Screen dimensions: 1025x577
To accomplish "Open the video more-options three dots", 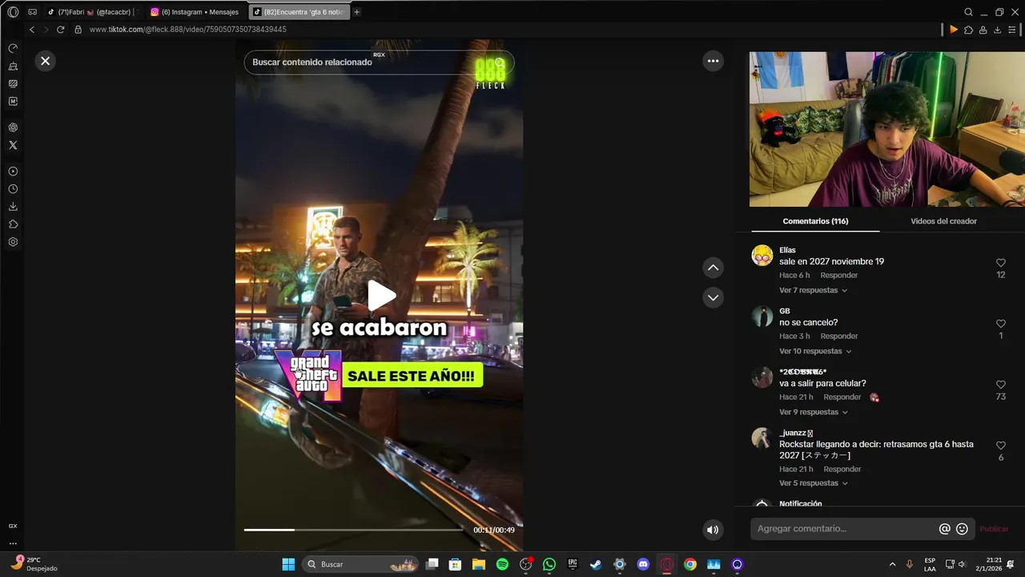I will (713, 61).
